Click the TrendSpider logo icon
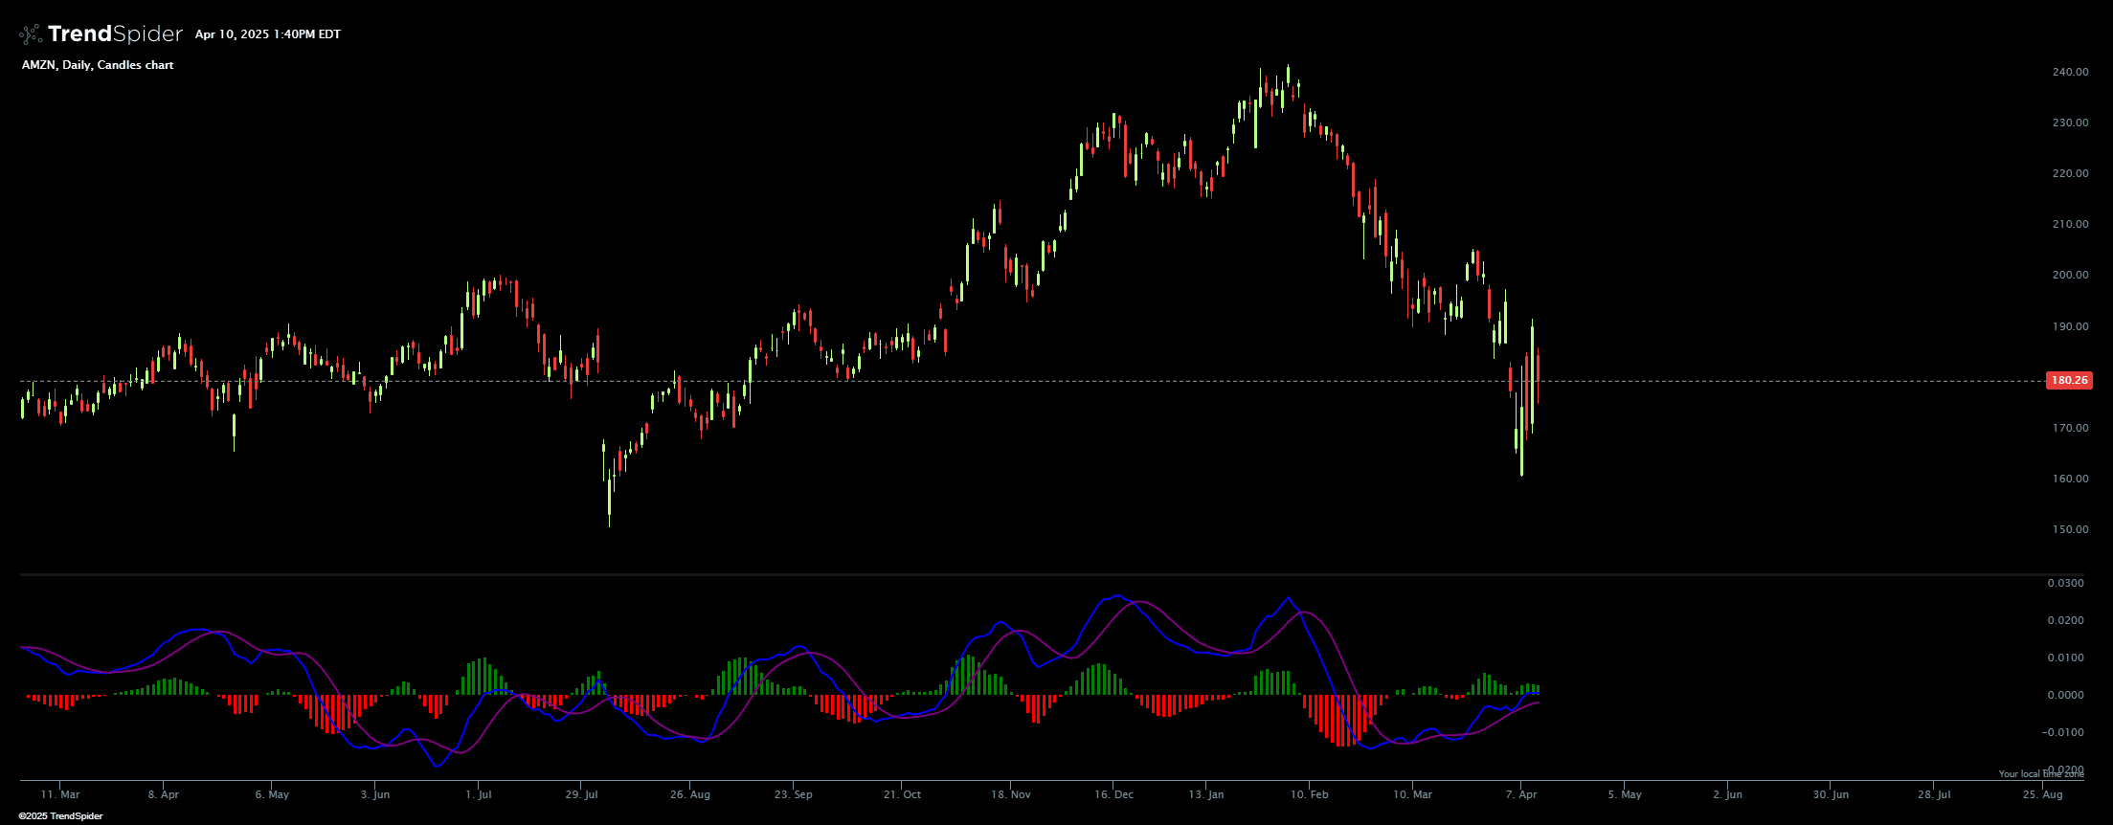The image size is (2113, 825). pyautogui.click(x=31, y=34)
